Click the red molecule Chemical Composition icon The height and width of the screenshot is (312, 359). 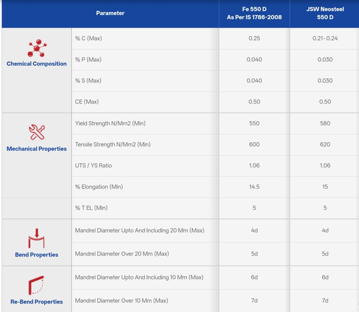pyautogui.click(x=37, y=48)
